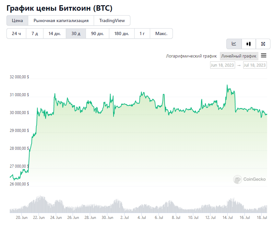The image size is (274, 227).
Task: Choose the 24 ч time range
Action: tap(16, 33)
